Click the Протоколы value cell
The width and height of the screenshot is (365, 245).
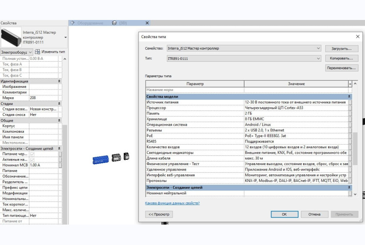click(296, 181)
